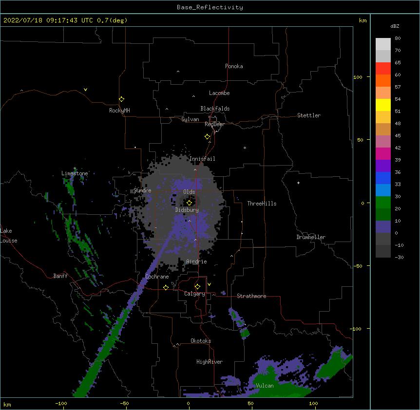Click the Lake Louise label
420x410 pixels.
point(8,236)
